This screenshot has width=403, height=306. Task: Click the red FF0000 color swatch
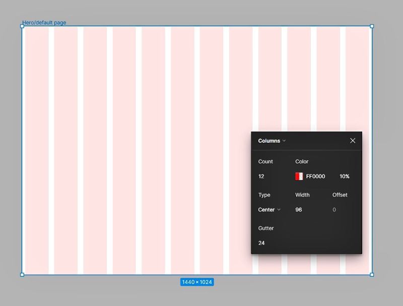click(x=298, y=176)
